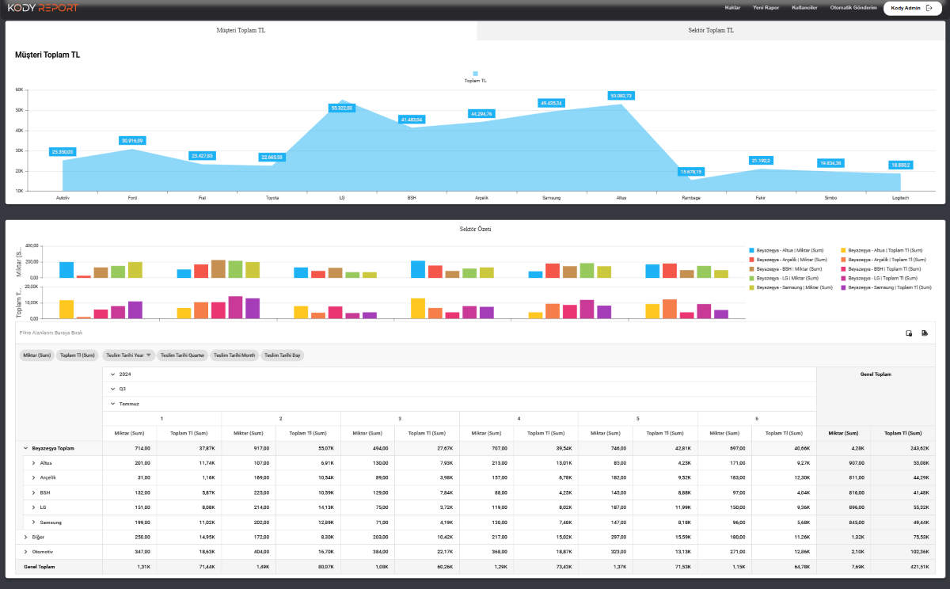
Task: Click the day 6 column header
Action: tap(757, 418)
